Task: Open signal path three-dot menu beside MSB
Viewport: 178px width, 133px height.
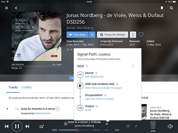Action: click(133, 66)
